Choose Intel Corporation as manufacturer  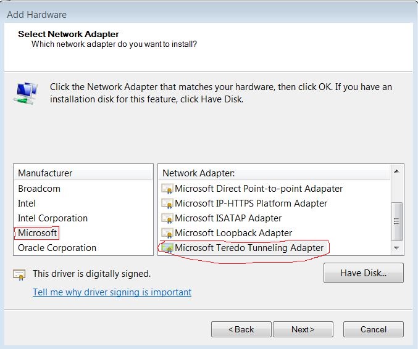52,218
